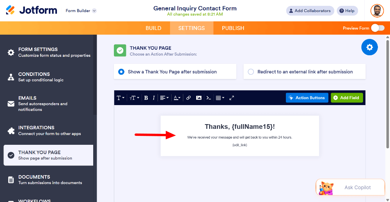The width and height of the screenshot is (390, 202).
Task: Open the user profile avatar
Action: [377, 11]
